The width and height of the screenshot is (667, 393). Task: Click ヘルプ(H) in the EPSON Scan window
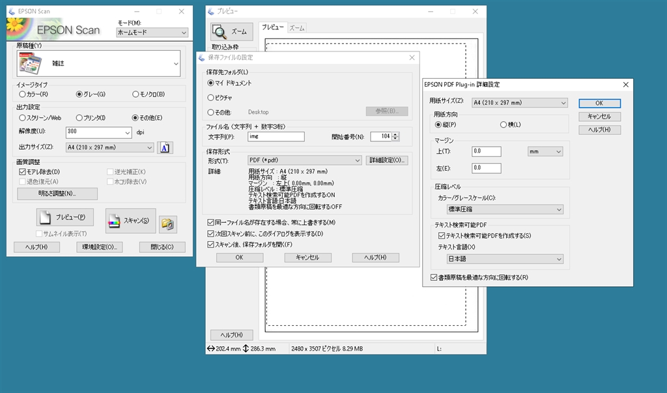[x=36, y=247]
